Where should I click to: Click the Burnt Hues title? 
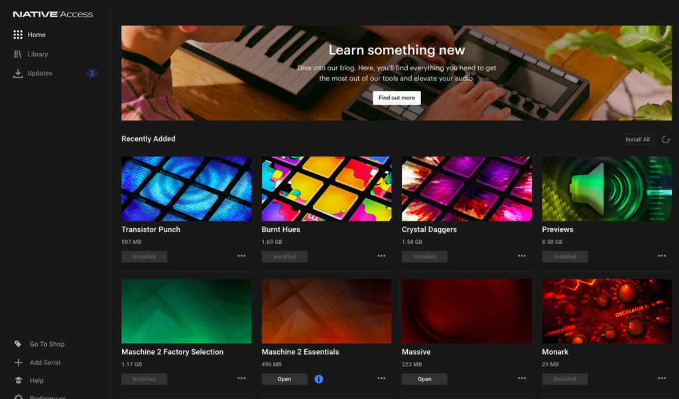pyautogui.click(x=280, y=229)
